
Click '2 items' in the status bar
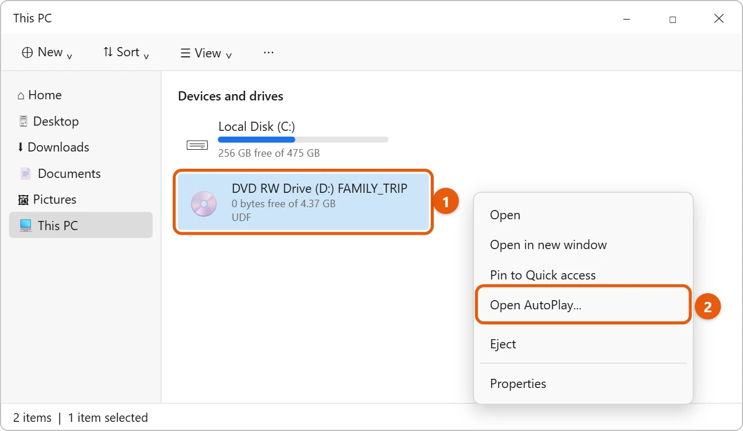pos(32,418)
